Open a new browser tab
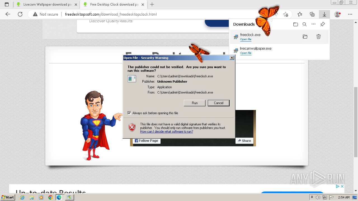358x201 pixels. 152,4
